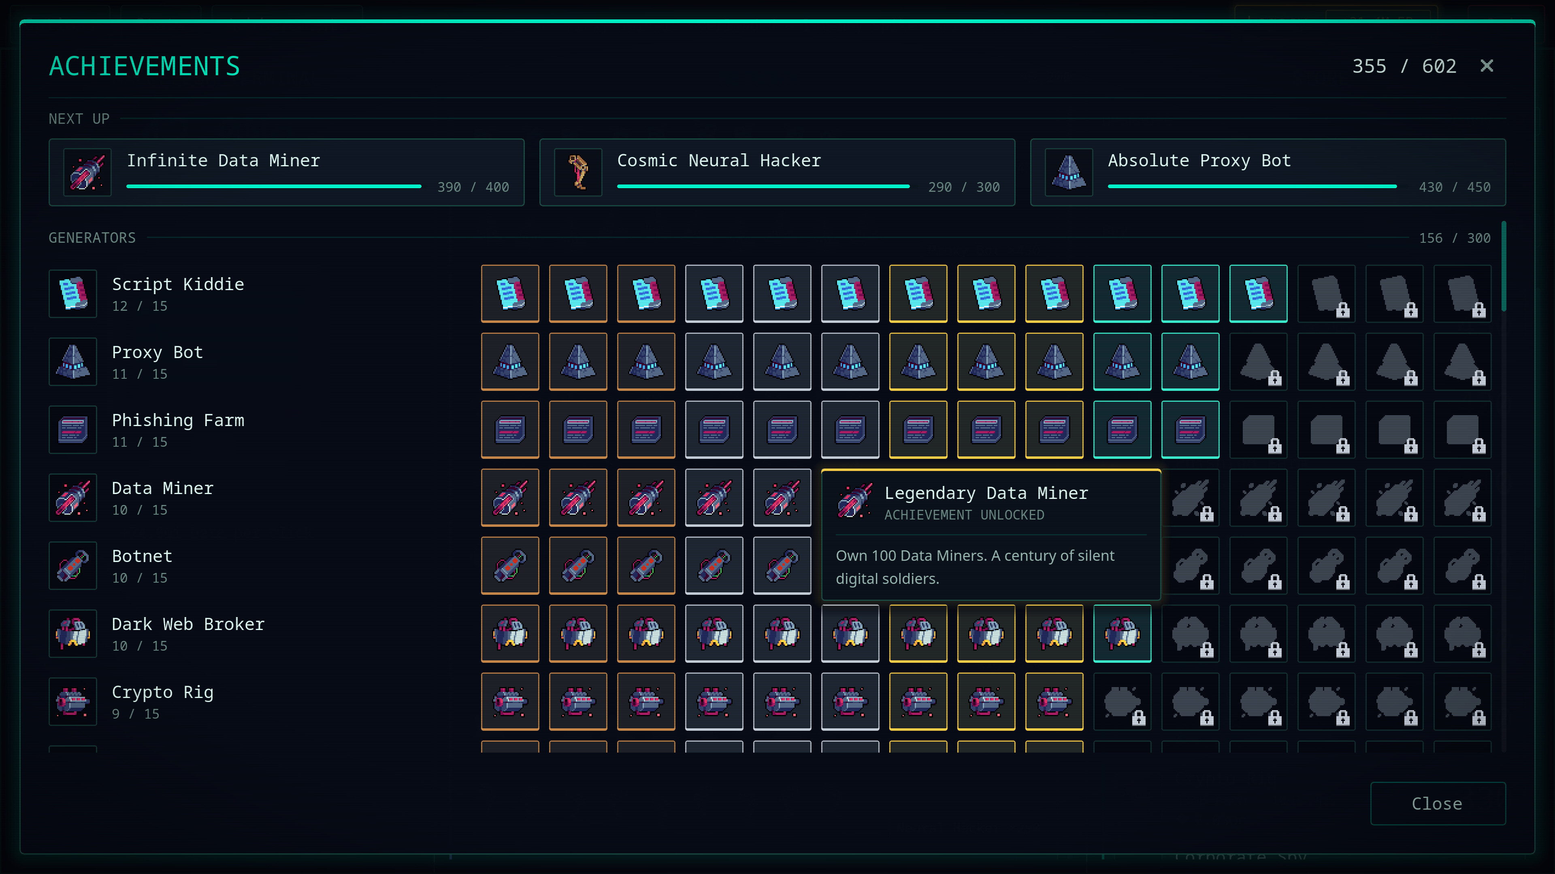Select the last locked Data Miner achievement
The height and width of the screenshot is (874, 1555).
[1463, 498]
